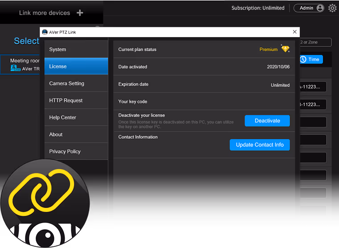
Task: Click the clock icon on the Time button
Action: (x=303, y=59)
